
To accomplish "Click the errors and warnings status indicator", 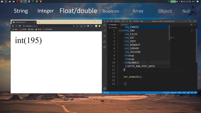I will 106,93.
